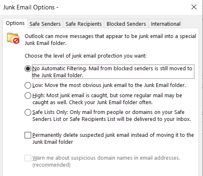Select the International tab
This screenshot has width=203, height=176.
(x=165, y=24)
